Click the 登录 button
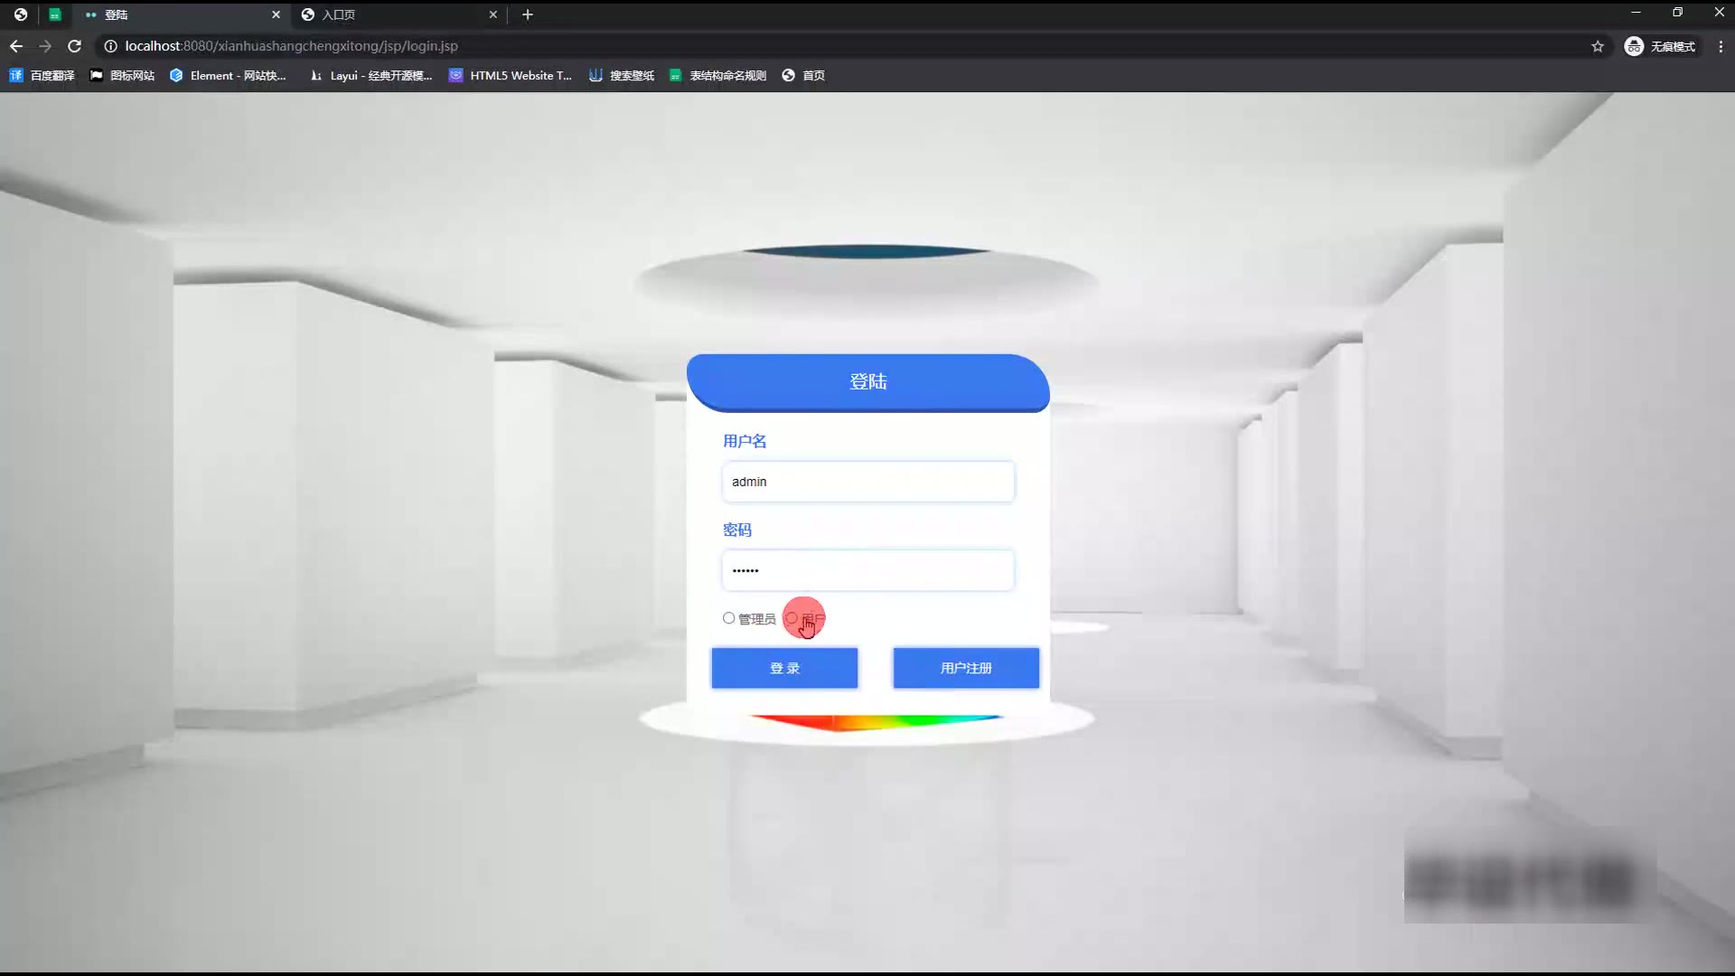Screen dimensions: 1735x976 pos(784,668)
